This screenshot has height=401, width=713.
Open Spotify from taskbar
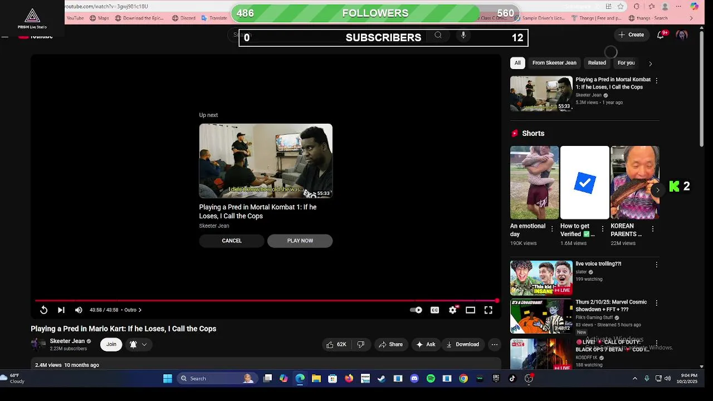coord(431,379)
